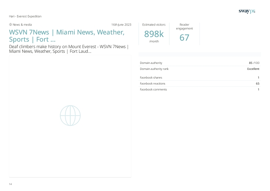
Task: Click the 'Domain authority' row label
Action: click(151, 63)
